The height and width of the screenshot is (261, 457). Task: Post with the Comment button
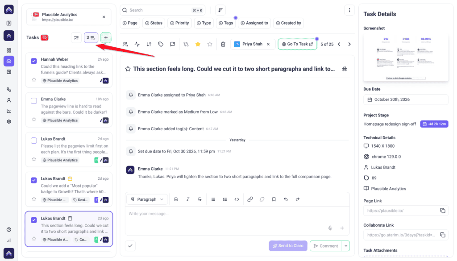tap(326, 246)
